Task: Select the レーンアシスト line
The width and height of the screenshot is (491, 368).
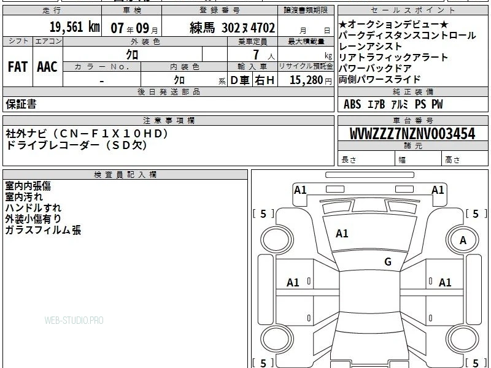Action: pos(370,47)
